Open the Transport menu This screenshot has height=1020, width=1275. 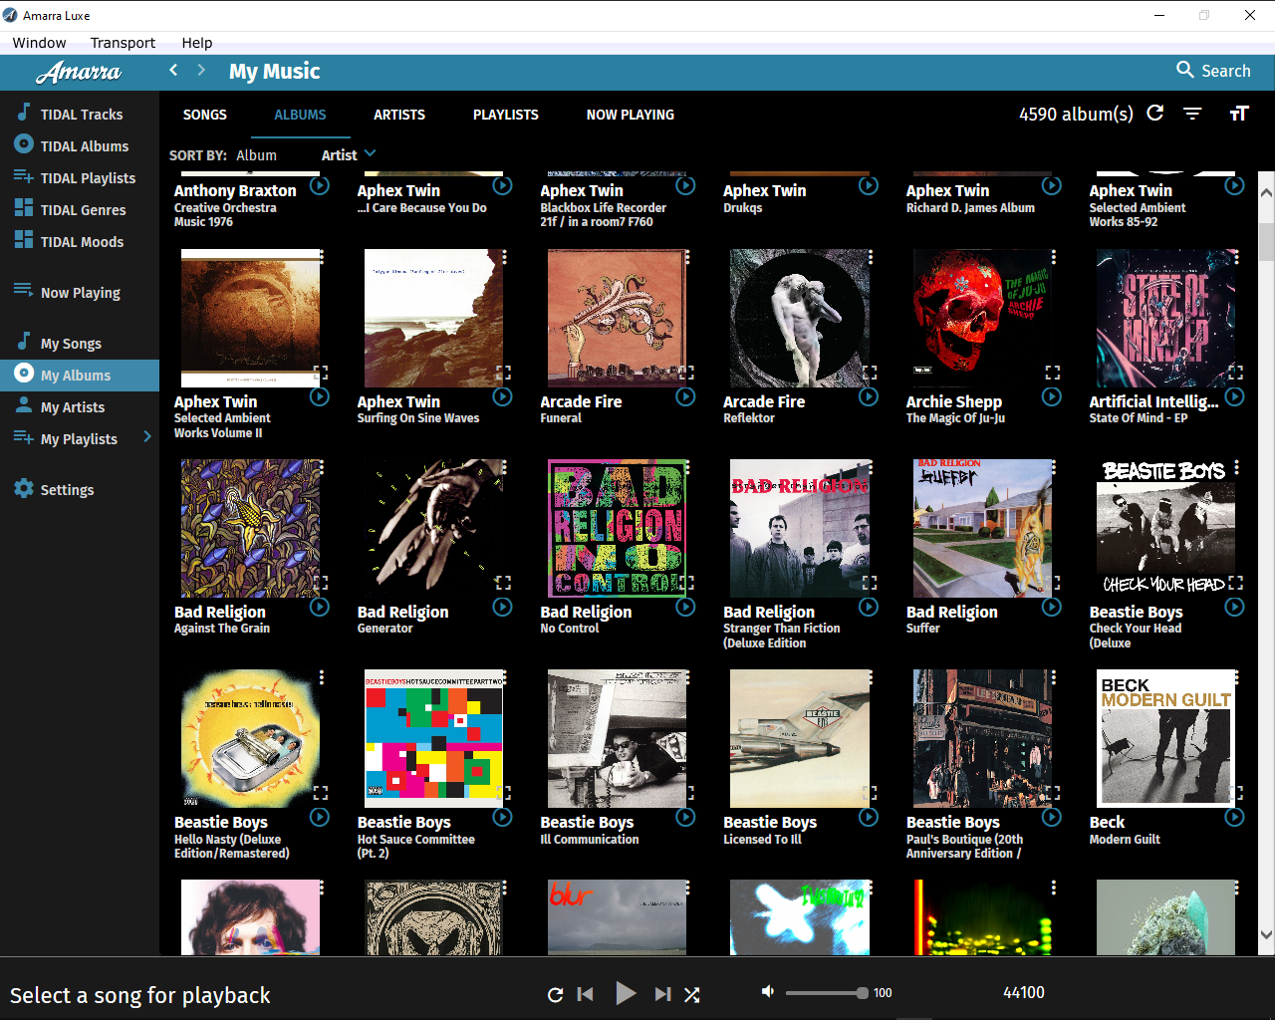click(x=123, y=43)
